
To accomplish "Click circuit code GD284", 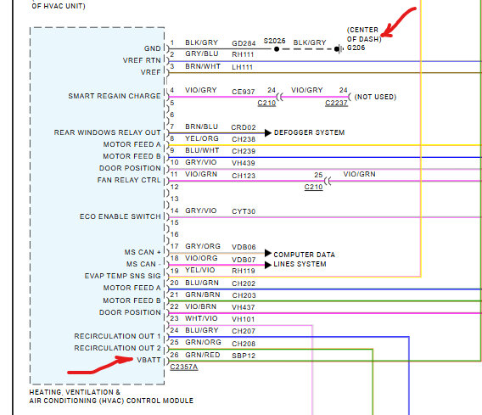I will point(244,43).
